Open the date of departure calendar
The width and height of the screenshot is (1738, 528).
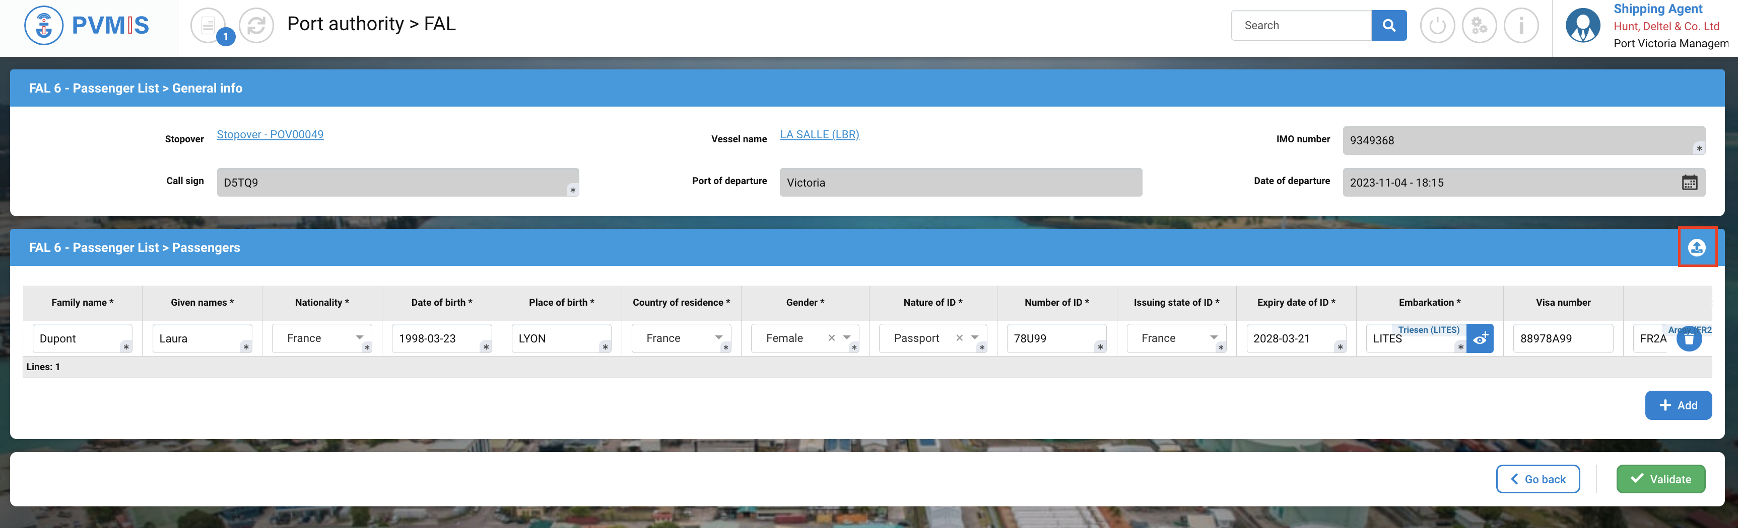pyautogui.click(x=1689, y=183)
